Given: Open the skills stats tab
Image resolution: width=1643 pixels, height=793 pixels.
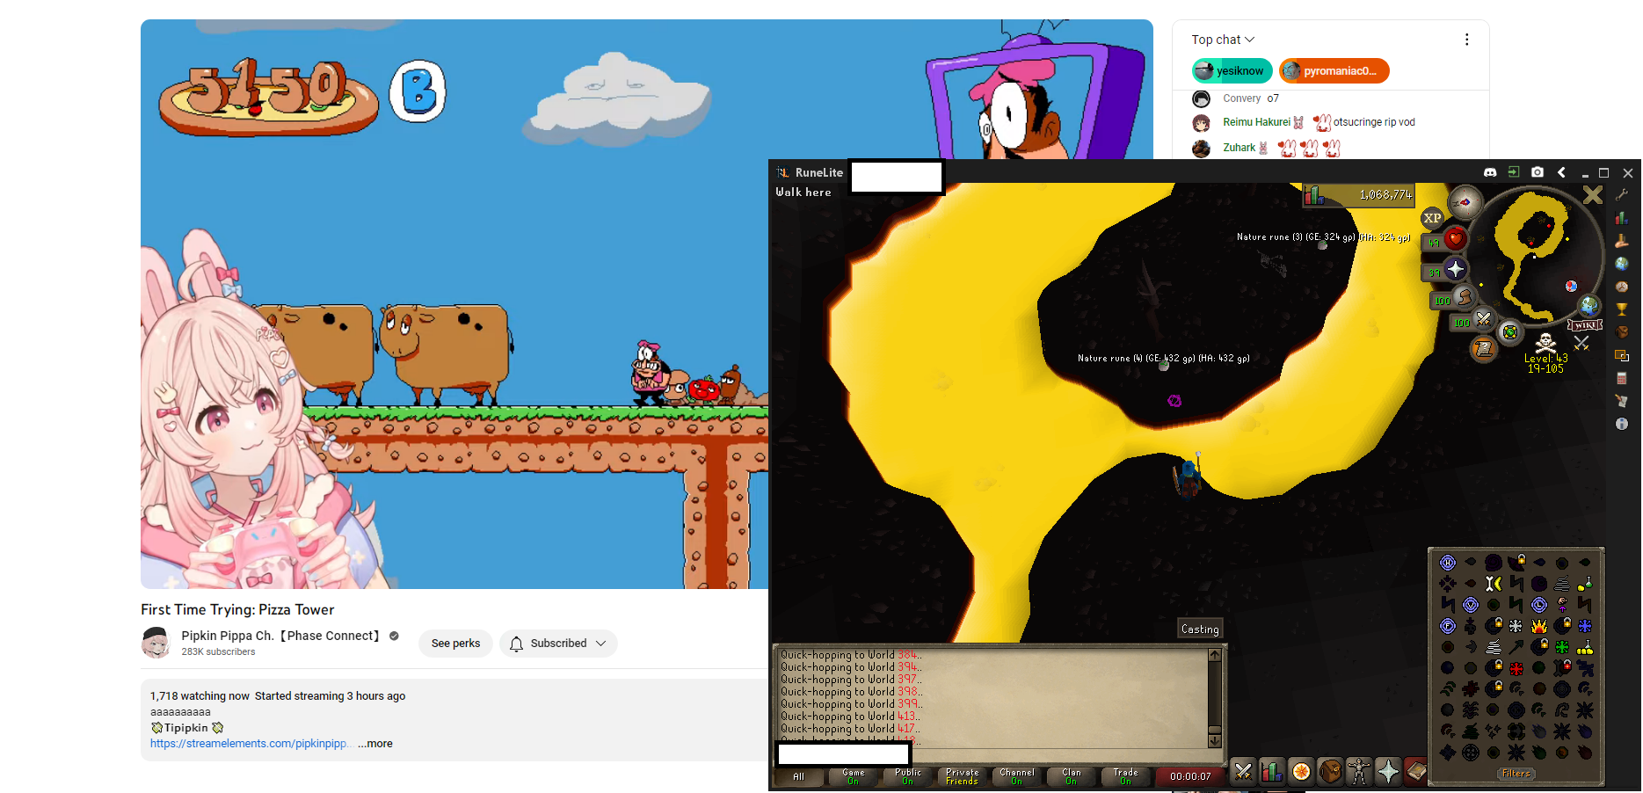Looking at the screenshot, I should (x=1271, y=772).
